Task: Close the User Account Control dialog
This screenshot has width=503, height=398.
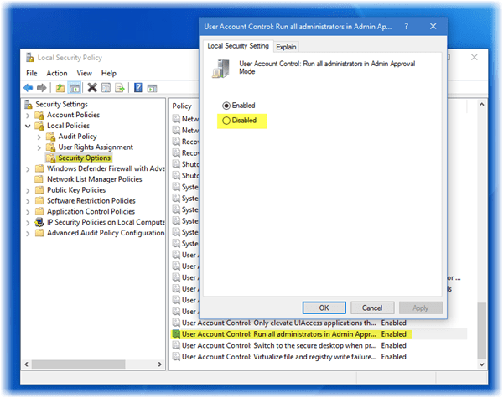Action: tap(433, 26)
